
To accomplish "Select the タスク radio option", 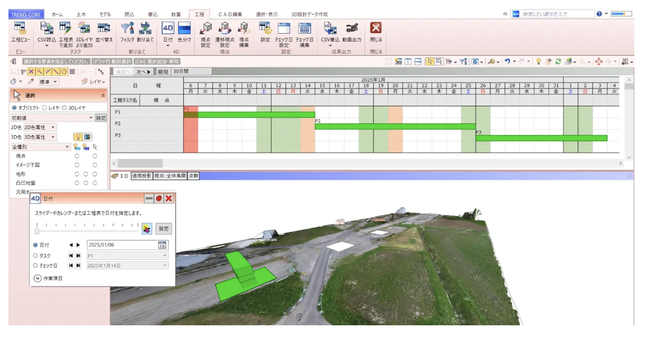I will tap(36, 255).
